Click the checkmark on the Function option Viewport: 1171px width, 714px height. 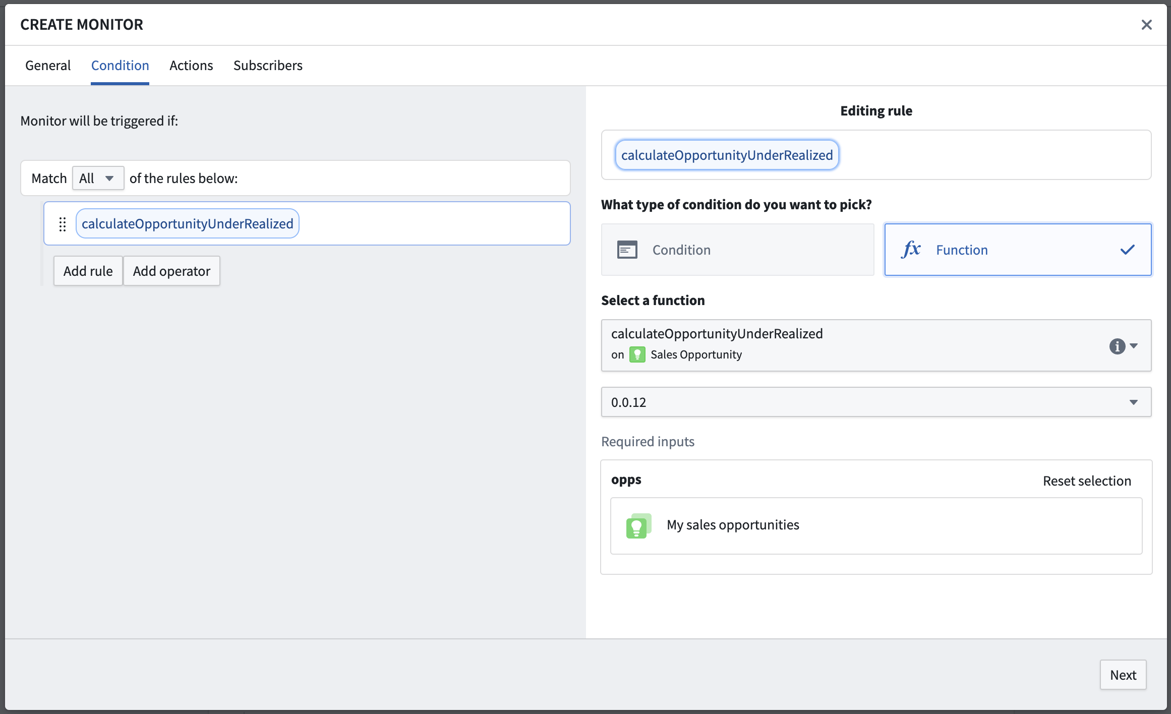point(1128,250)
